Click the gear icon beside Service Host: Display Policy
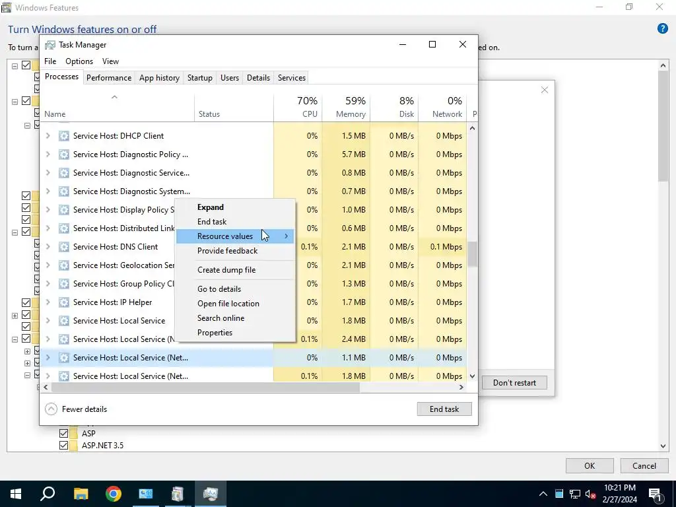The width and height of the screenshot is (676, 507). [x=64, y=210]
